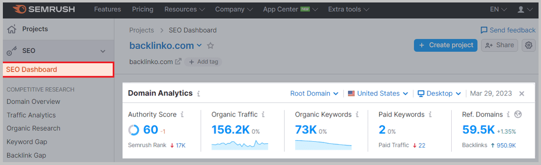Click the Projects breadcrumb link
The height and width of the screenshot is (165, 541).
click(141, 30)
